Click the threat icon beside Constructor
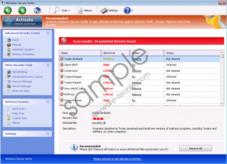 click(x=62, y=70)
